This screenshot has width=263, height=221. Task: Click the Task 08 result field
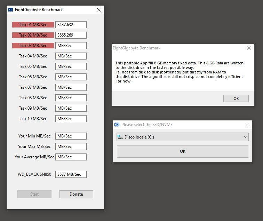[71, 98]
